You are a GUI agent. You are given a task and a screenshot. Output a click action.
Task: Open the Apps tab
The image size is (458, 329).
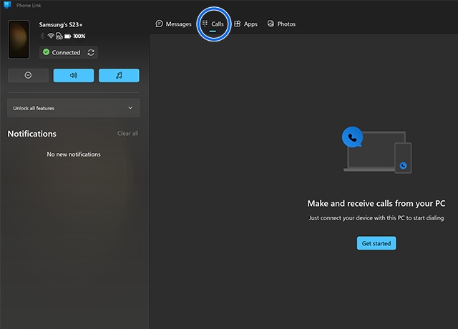[x=246, y=24]
